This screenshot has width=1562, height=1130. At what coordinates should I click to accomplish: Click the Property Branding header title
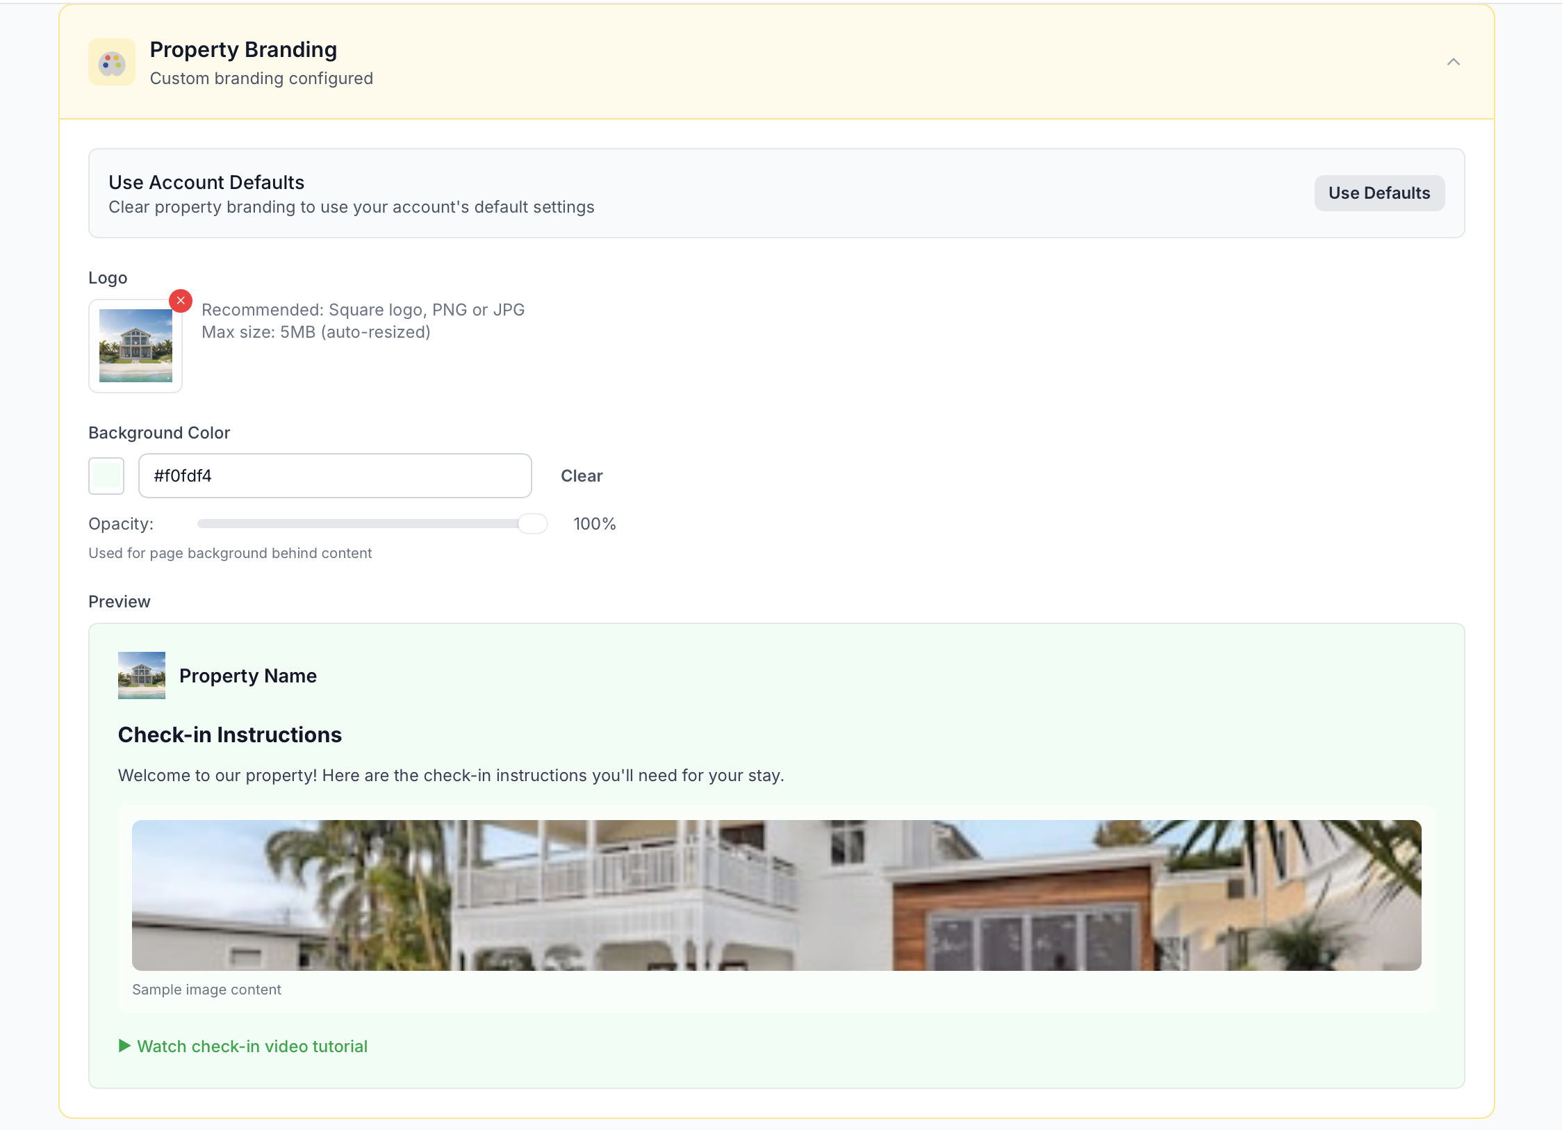(x=243, y=49)
